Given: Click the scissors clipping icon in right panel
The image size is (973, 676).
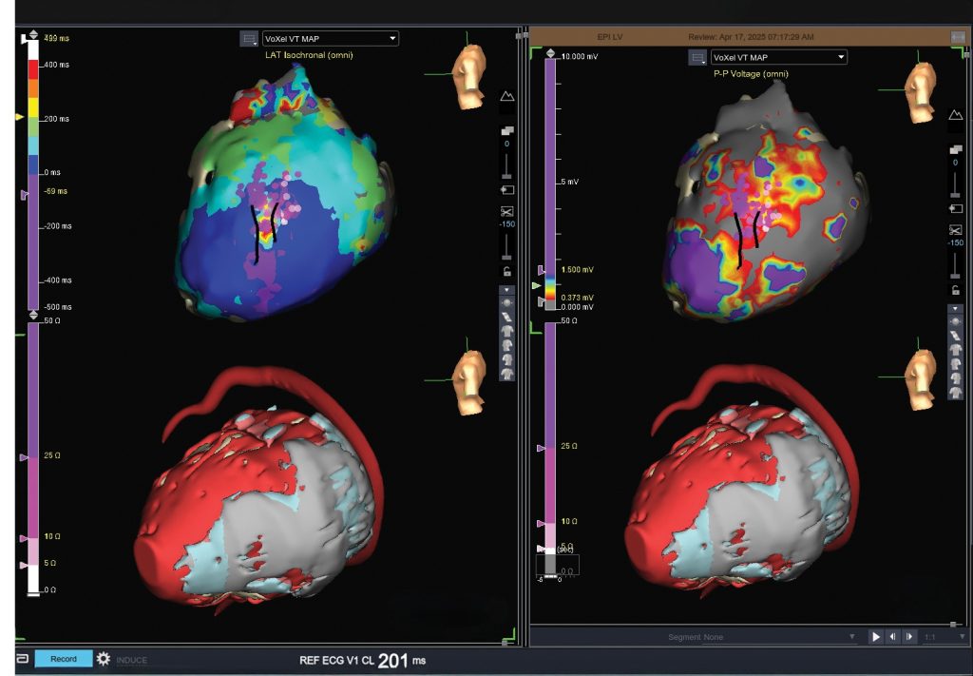Looking at the screenshot, I should (954, 230).
